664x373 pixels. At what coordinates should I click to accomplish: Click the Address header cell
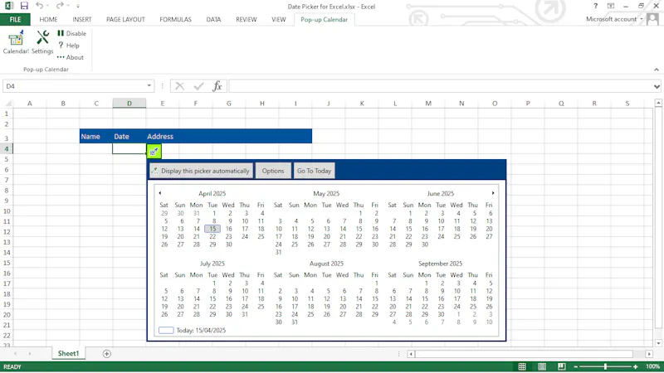coord(162,137)
